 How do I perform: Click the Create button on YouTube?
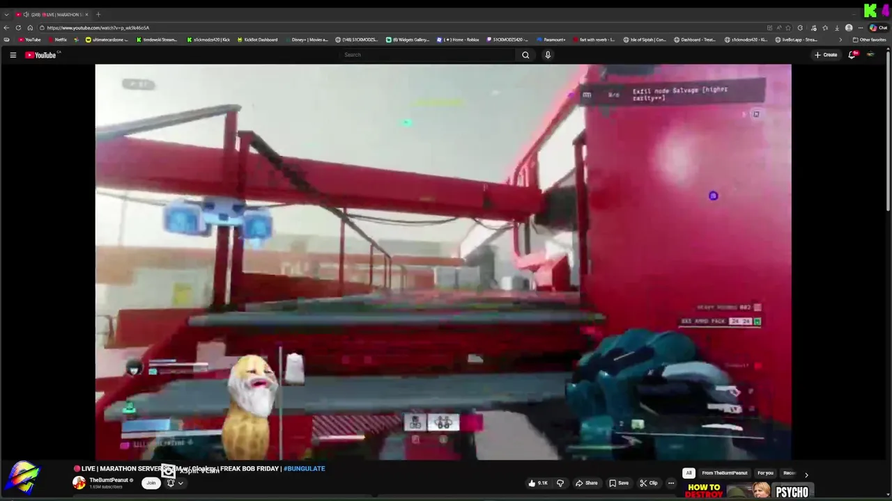pyautogui.click(x=826, y=55)
